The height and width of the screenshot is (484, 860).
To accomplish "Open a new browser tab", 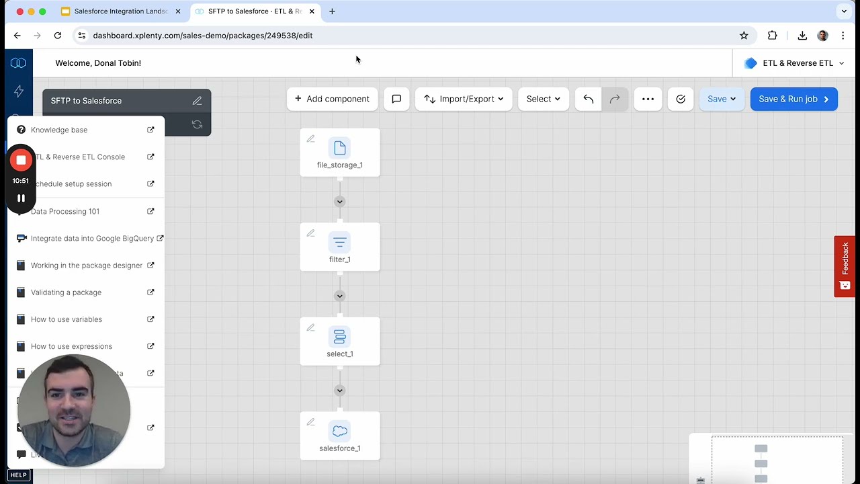I will pos(332,11).
